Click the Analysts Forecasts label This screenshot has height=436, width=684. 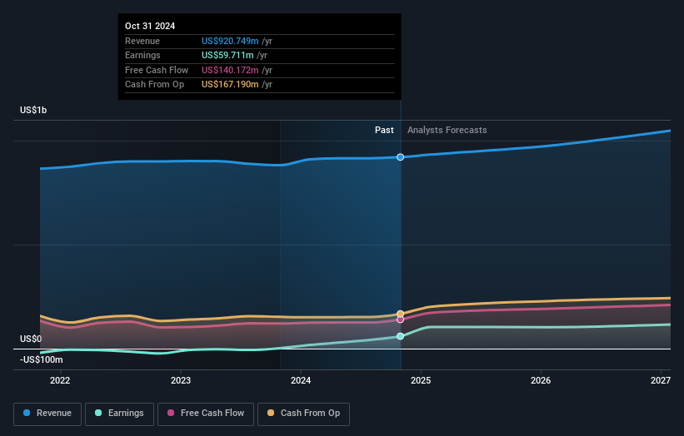[447, 130]
